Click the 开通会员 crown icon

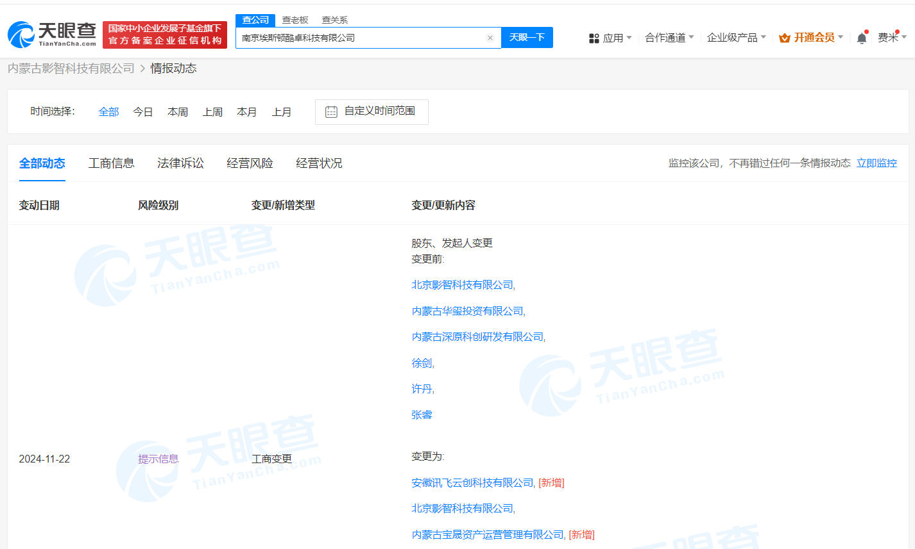point(784,38)
